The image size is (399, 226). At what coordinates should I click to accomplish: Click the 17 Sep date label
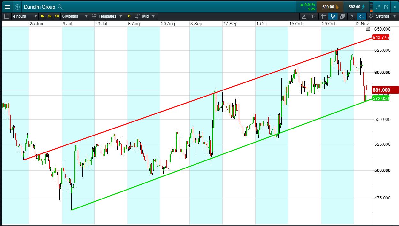pos(230,24)
